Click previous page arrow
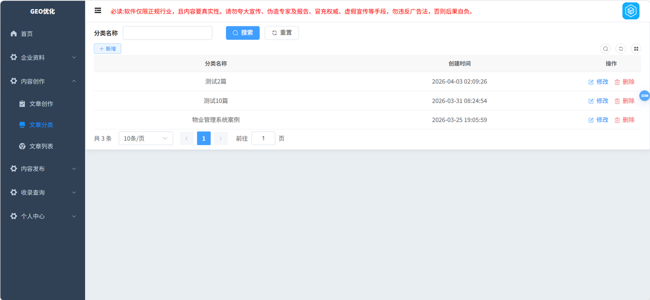 (187, 138)
